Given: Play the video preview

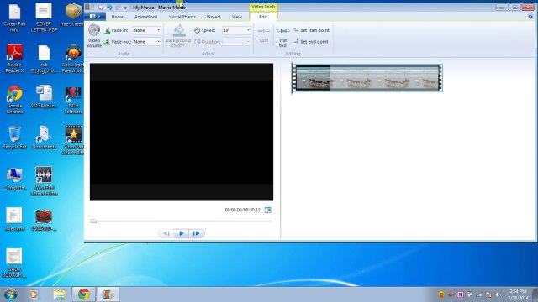Looking at the screenshot, I should tap(182, 233).
